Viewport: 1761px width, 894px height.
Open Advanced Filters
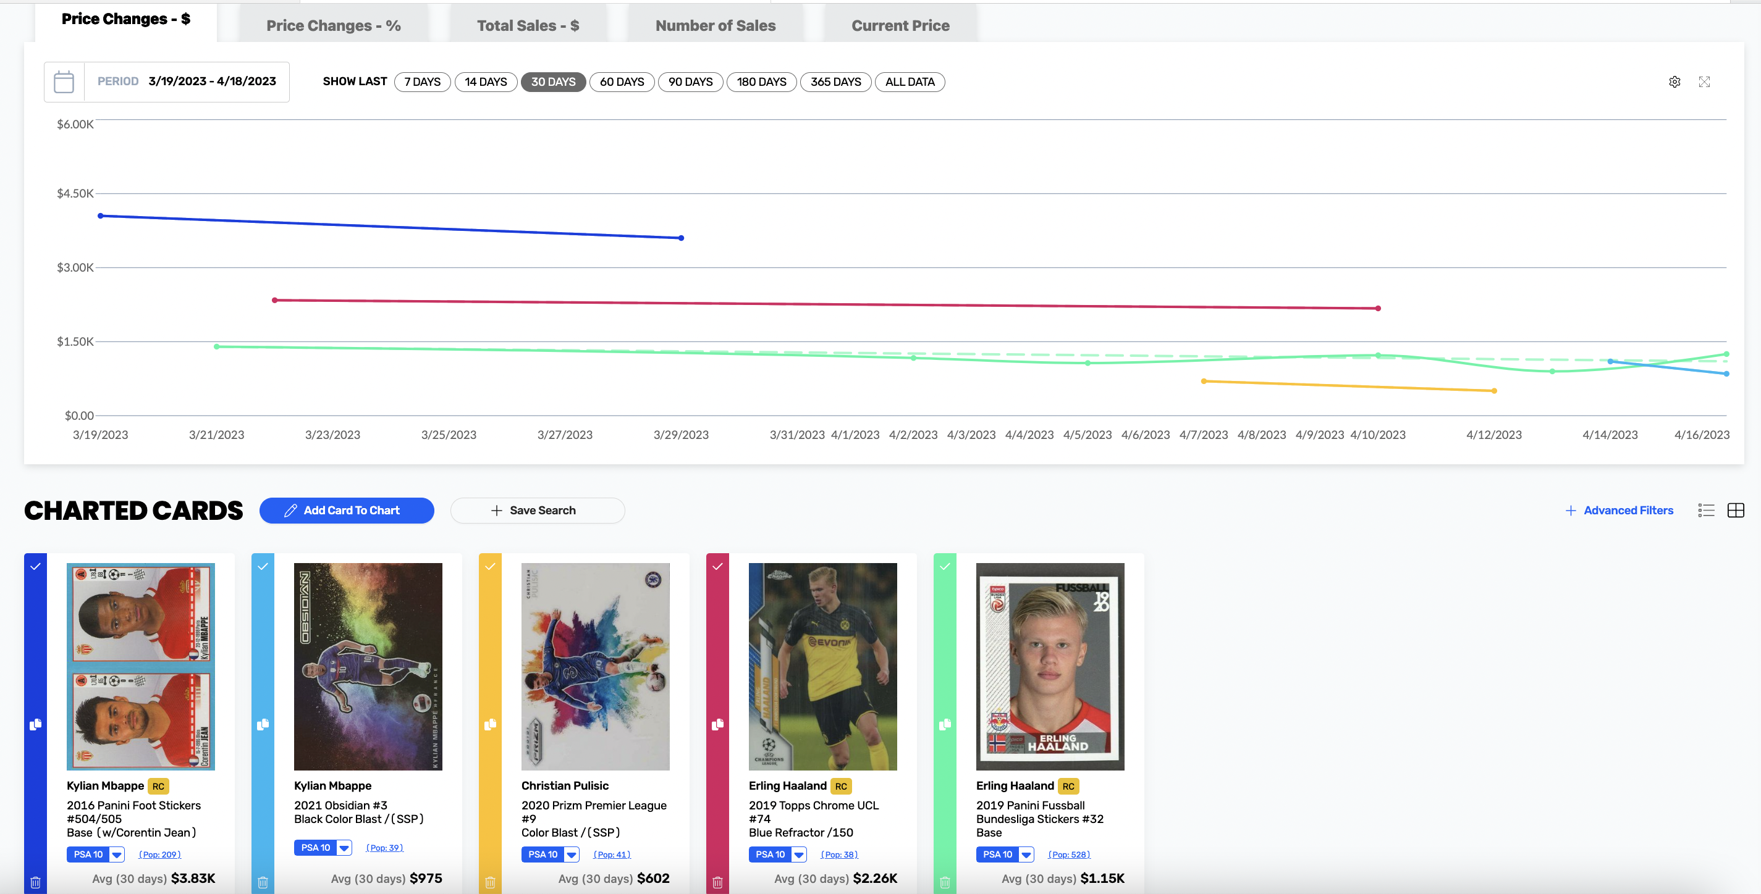point(1620,510)
